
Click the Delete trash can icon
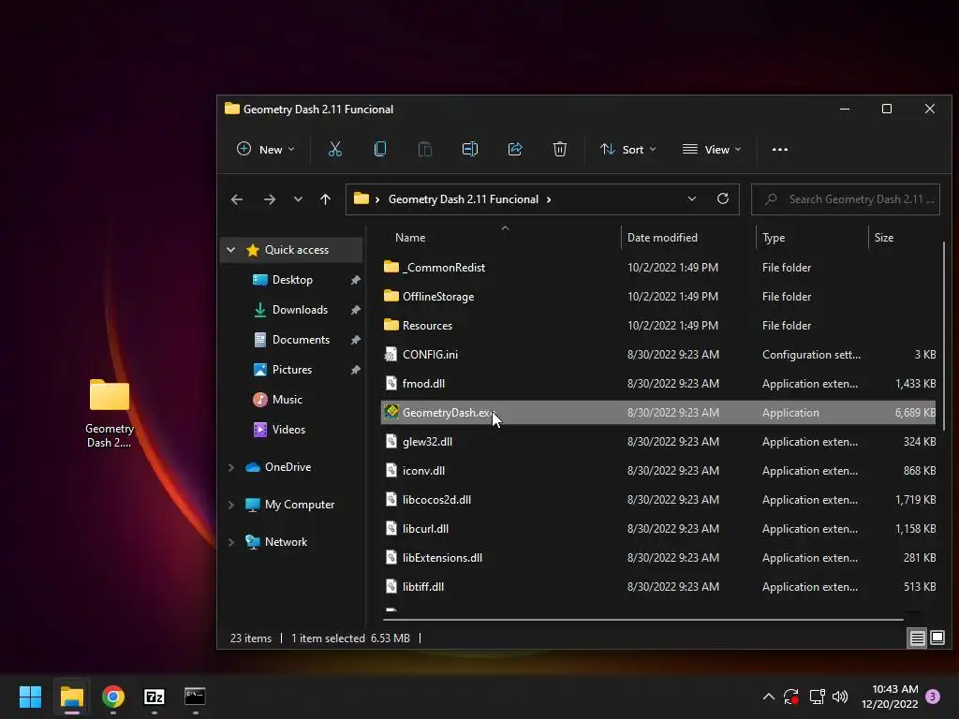click(x=560, y=149)
